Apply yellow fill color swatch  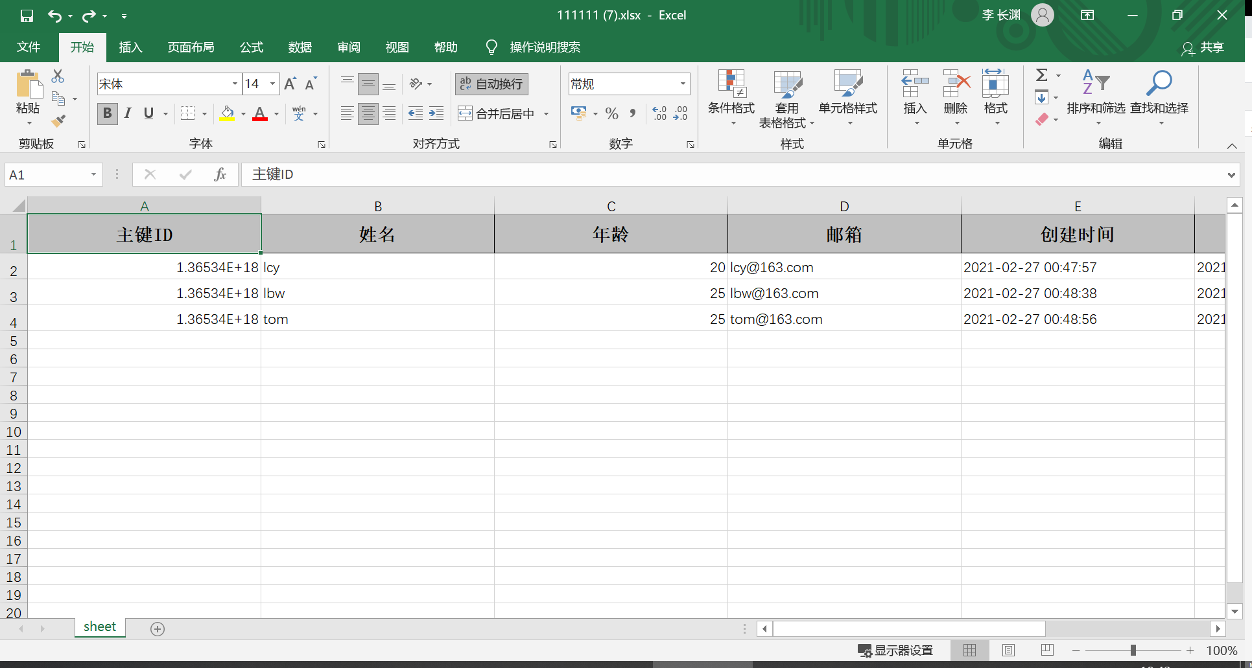[227, 113]
